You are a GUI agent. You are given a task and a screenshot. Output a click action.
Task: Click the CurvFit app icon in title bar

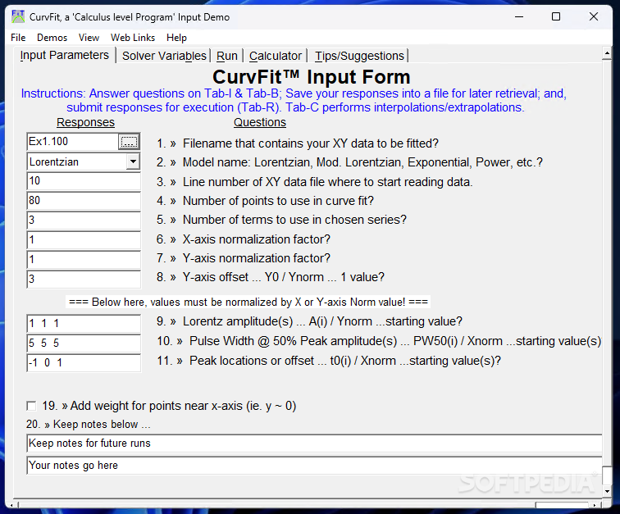tap(18, 16)
